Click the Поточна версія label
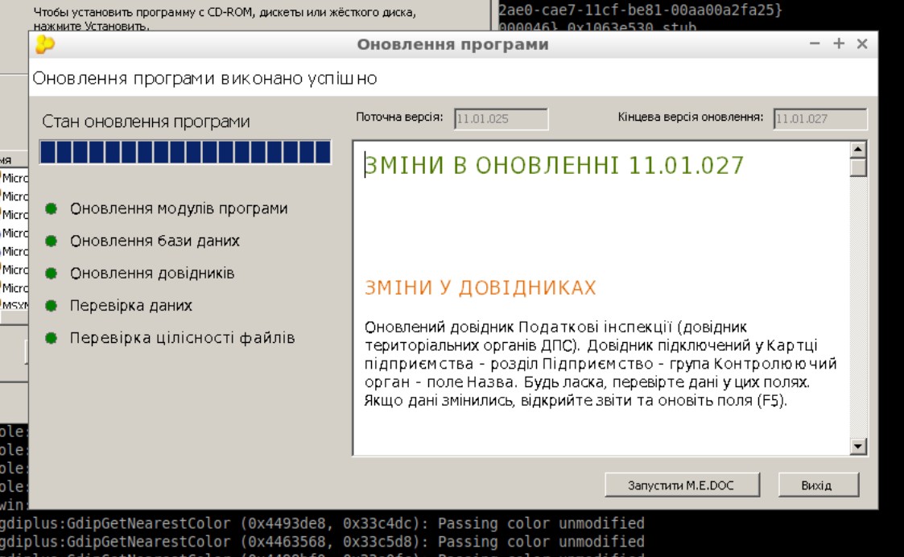 click(x=399, y=117)
